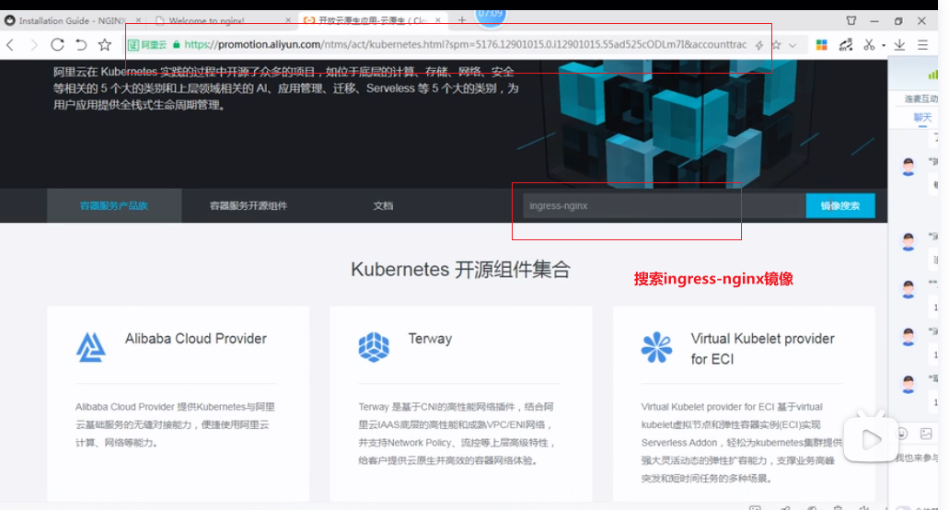Play the video with the overlay play button
Viewport: 949px width, 510px height.
871,439
